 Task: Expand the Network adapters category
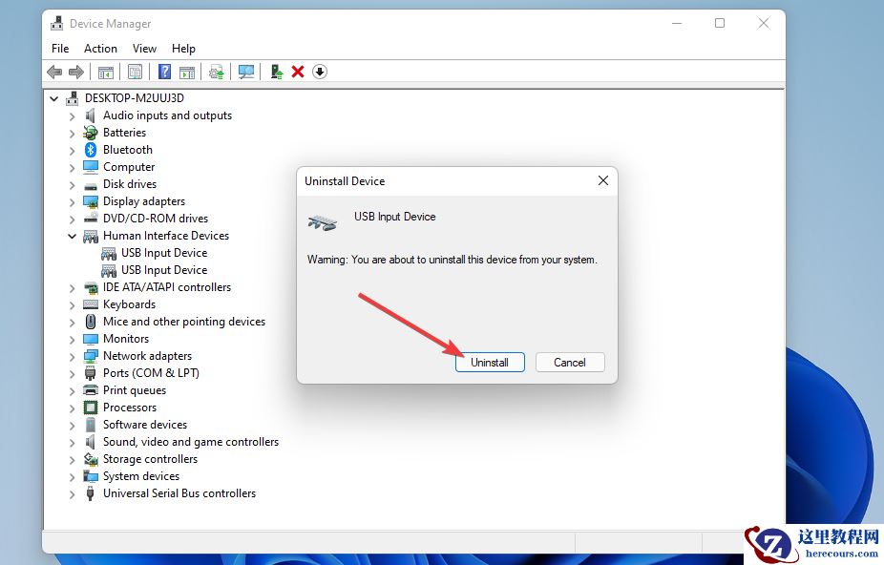point(72,355)
